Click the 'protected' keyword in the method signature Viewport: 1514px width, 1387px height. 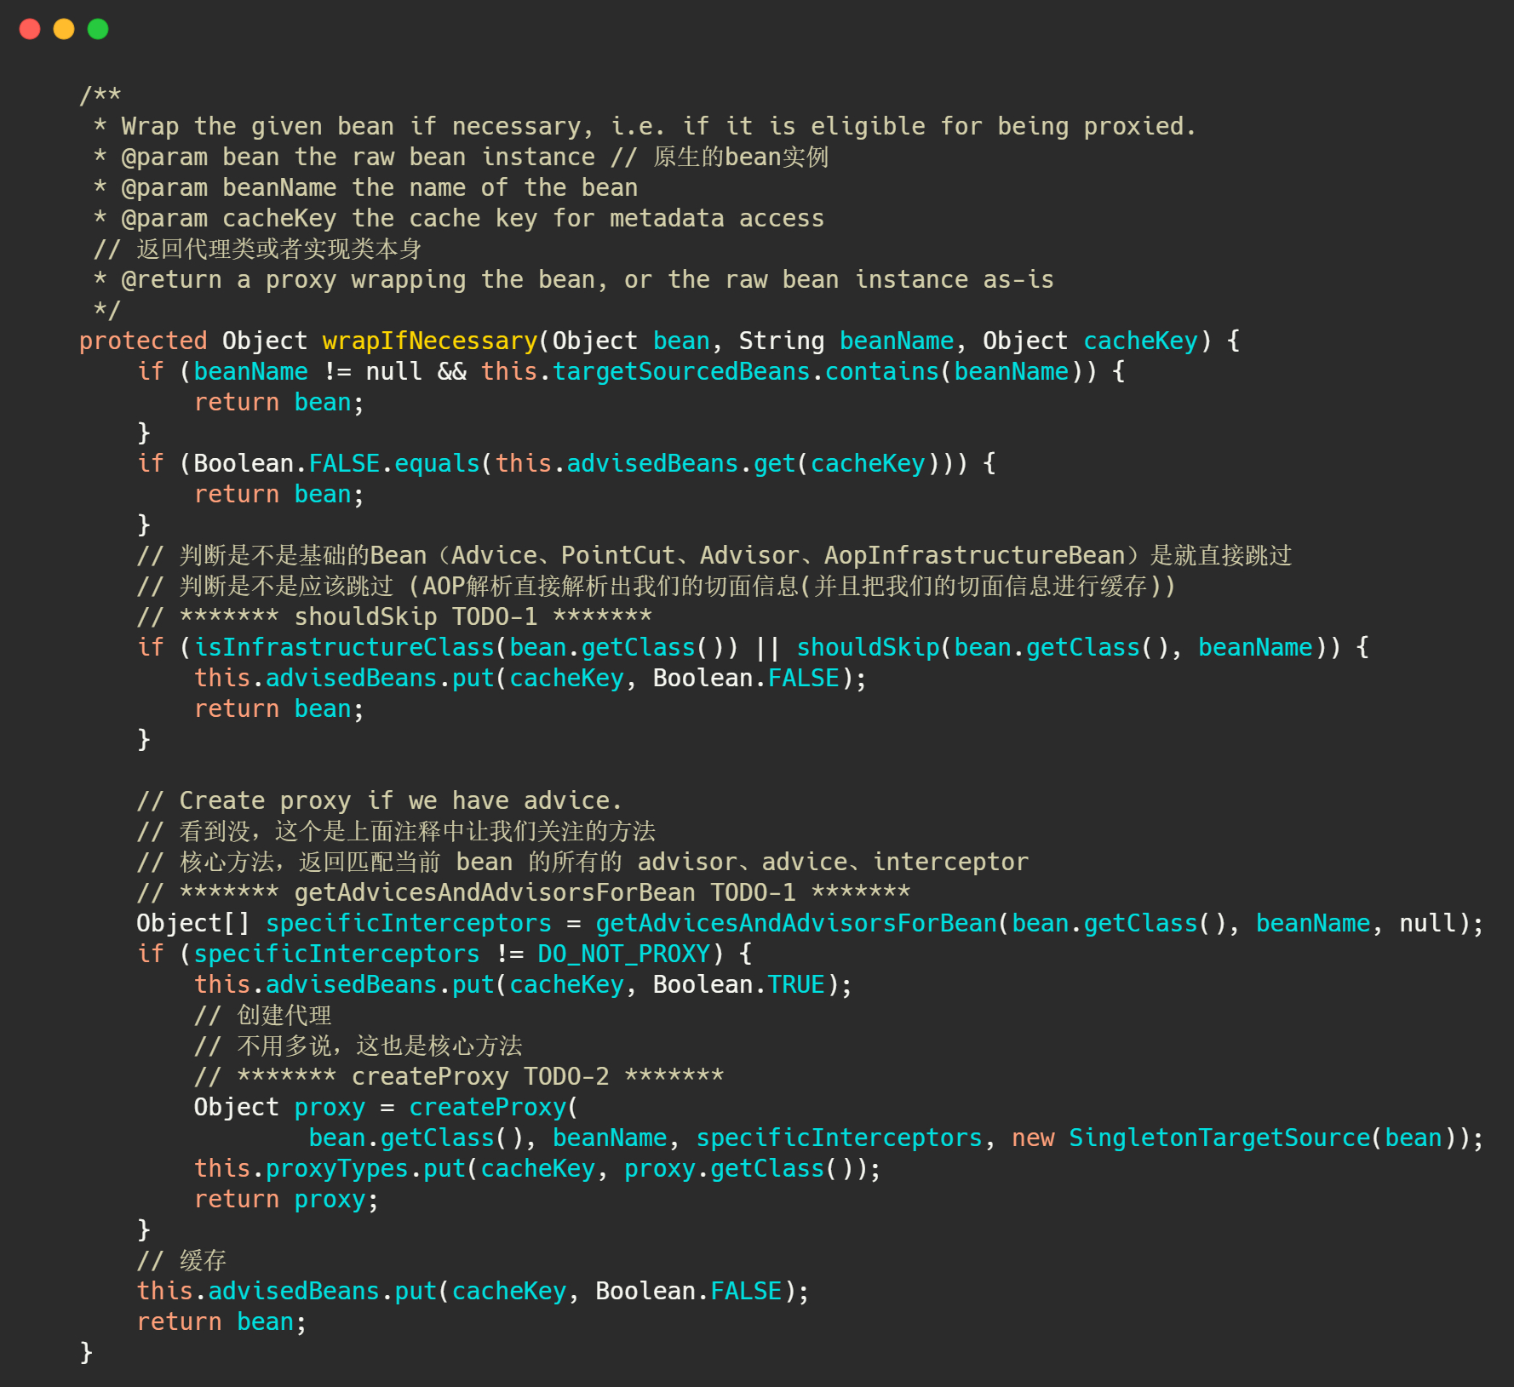tap(143, 341)
